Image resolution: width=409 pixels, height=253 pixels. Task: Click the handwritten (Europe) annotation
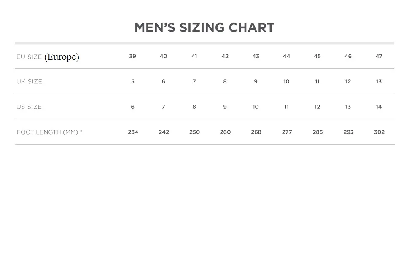tap(62, 57)
